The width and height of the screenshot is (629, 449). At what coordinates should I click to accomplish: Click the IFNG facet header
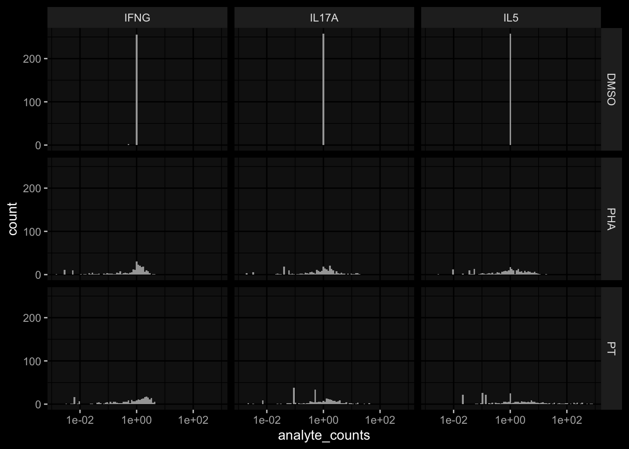[137, 18]
